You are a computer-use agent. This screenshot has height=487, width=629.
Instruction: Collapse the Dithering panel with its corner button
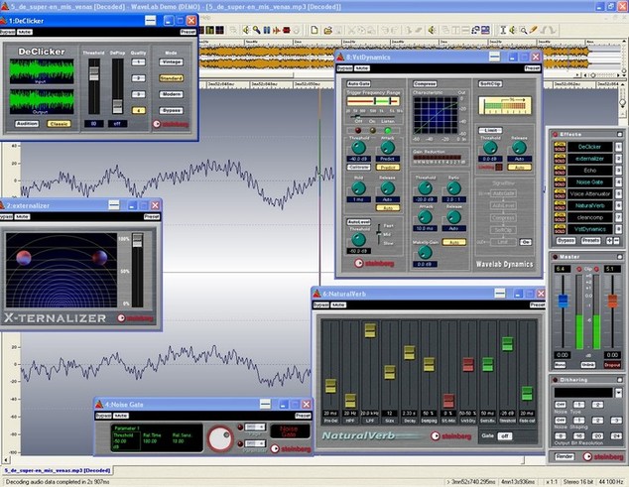(x=620, y=380)
